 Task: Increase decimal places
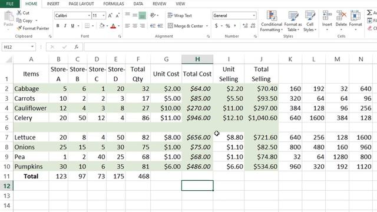pos(245,26)
